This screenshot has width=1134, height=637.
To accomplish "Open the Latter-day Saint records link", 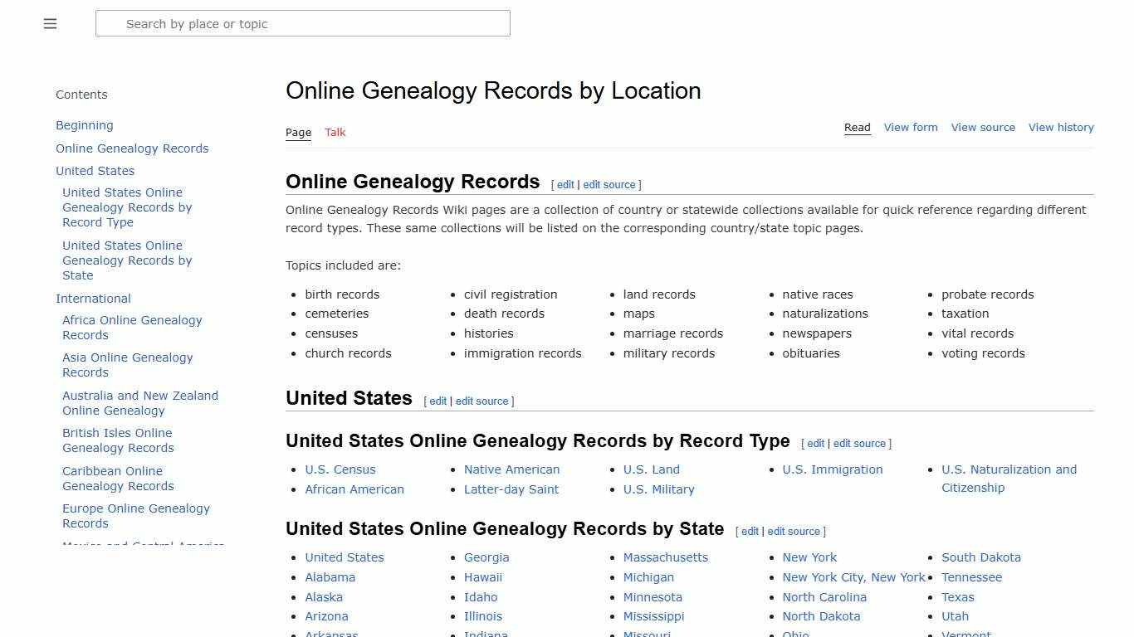I will [511, 489].
